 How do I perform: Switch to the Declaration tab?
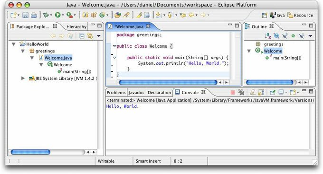(x=159, y=93)
